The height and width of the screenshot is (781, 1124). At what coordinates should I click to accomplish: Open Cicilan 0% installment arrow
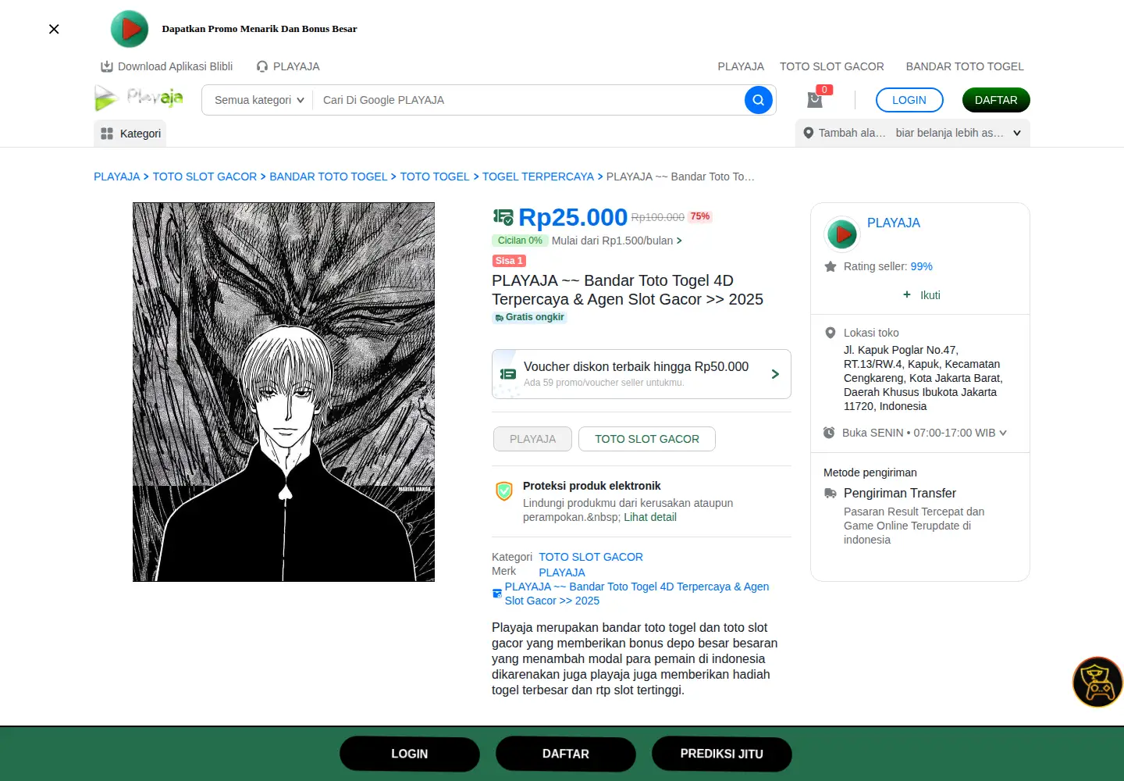pos(679,241)
